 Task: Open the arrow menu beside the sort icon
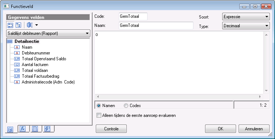36,25
